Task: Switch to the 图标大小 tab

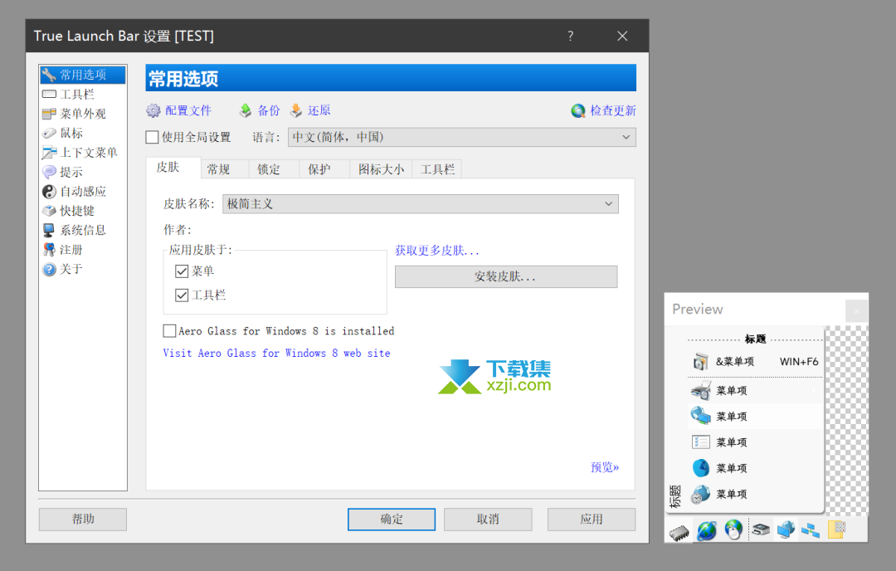Action: click(381, 169)
